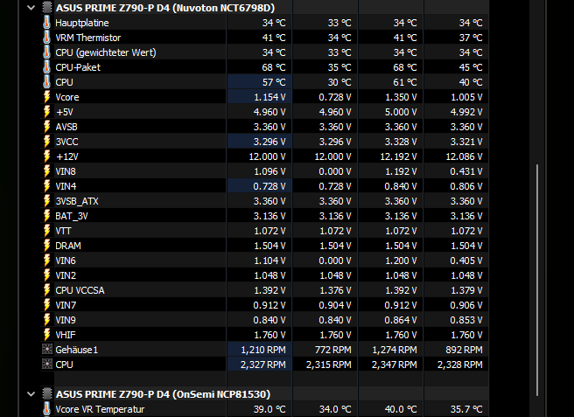Click the fan icon beside Gehäuse1
This screenshot has height=417, width=574.
click(x=47, y=350)
